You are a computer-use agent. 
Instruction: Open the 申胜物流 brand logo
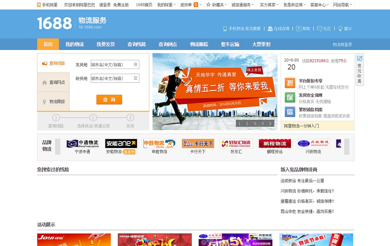point(160,143)
